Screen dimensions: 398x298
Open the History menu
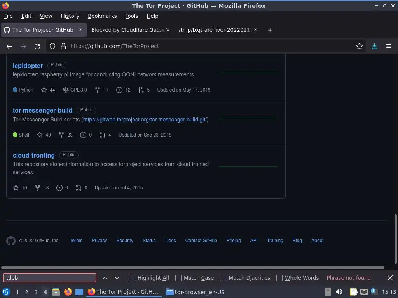tap(70, 16)
